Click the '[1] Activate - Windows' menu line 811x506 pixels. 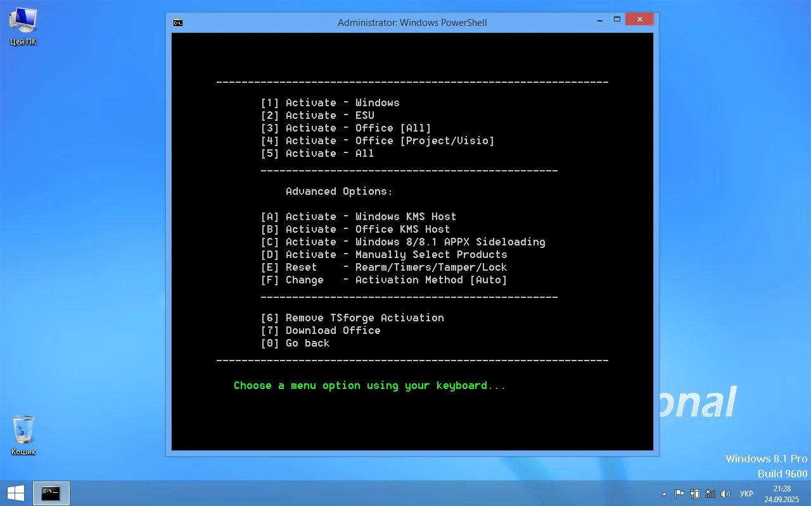330,102
